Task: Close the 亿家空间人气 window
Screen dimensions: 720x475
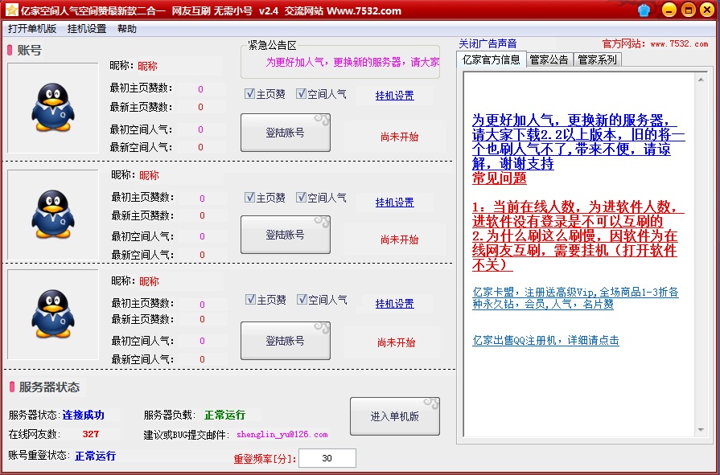Action: click(708, 10)
